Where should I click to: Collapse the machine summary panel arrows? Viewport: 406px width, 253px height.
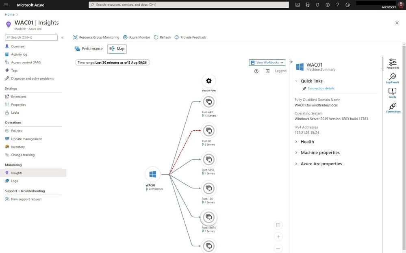[x=291, y=62]
